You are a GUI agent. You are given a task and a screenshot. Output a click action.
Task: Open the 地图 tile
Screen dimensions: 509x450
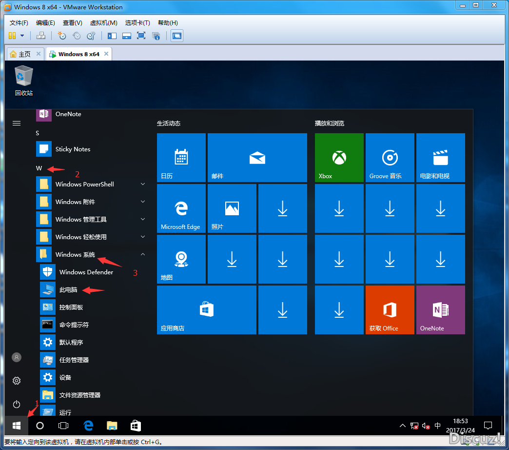click(181, 259)
